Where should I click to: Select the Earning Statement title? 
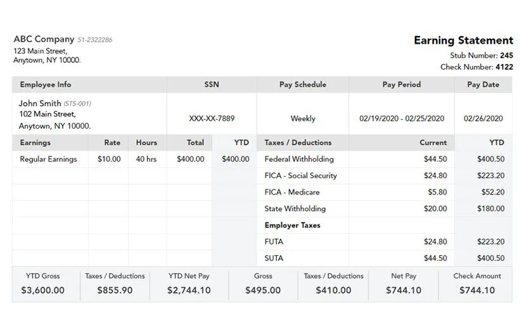(463, 41)
